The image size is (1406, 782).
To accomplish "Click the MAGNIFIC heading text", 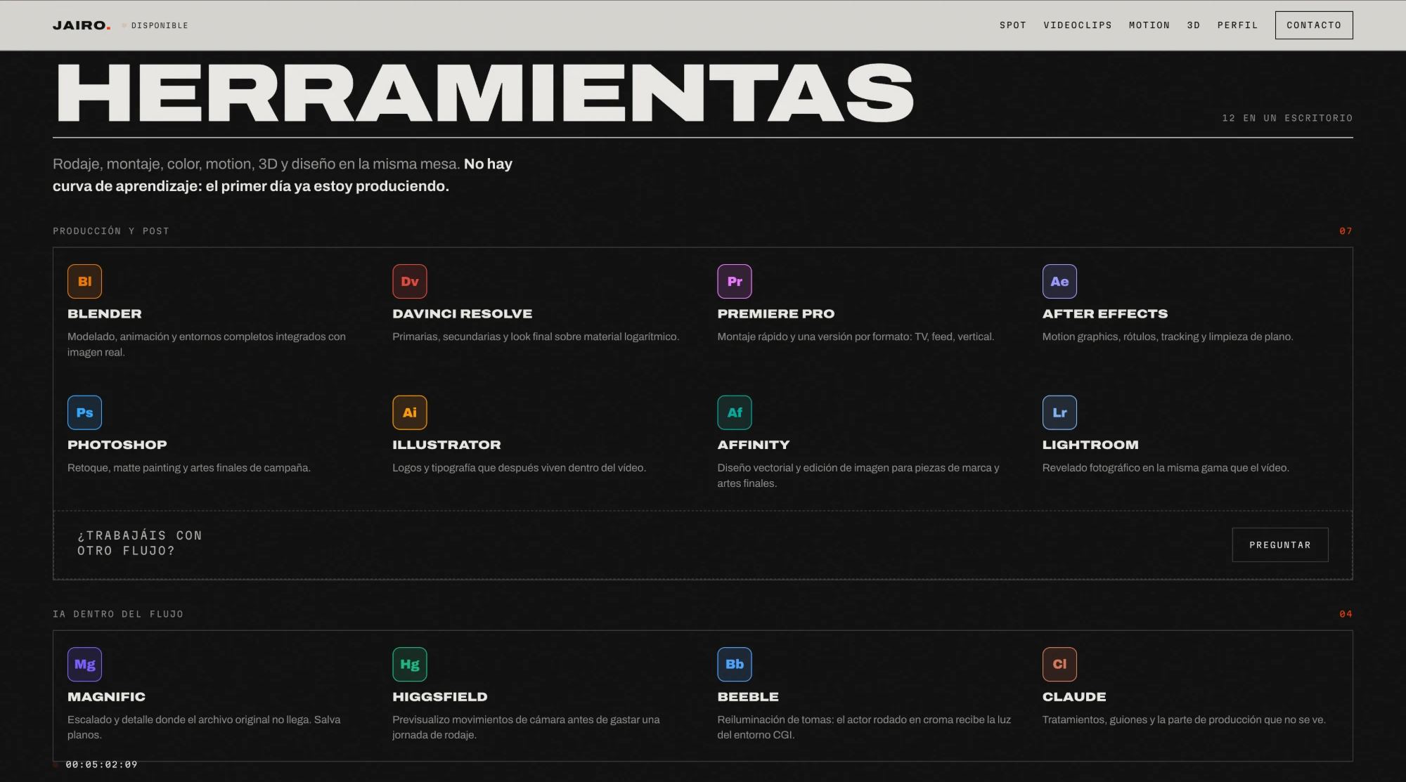I will click(106, 696).
